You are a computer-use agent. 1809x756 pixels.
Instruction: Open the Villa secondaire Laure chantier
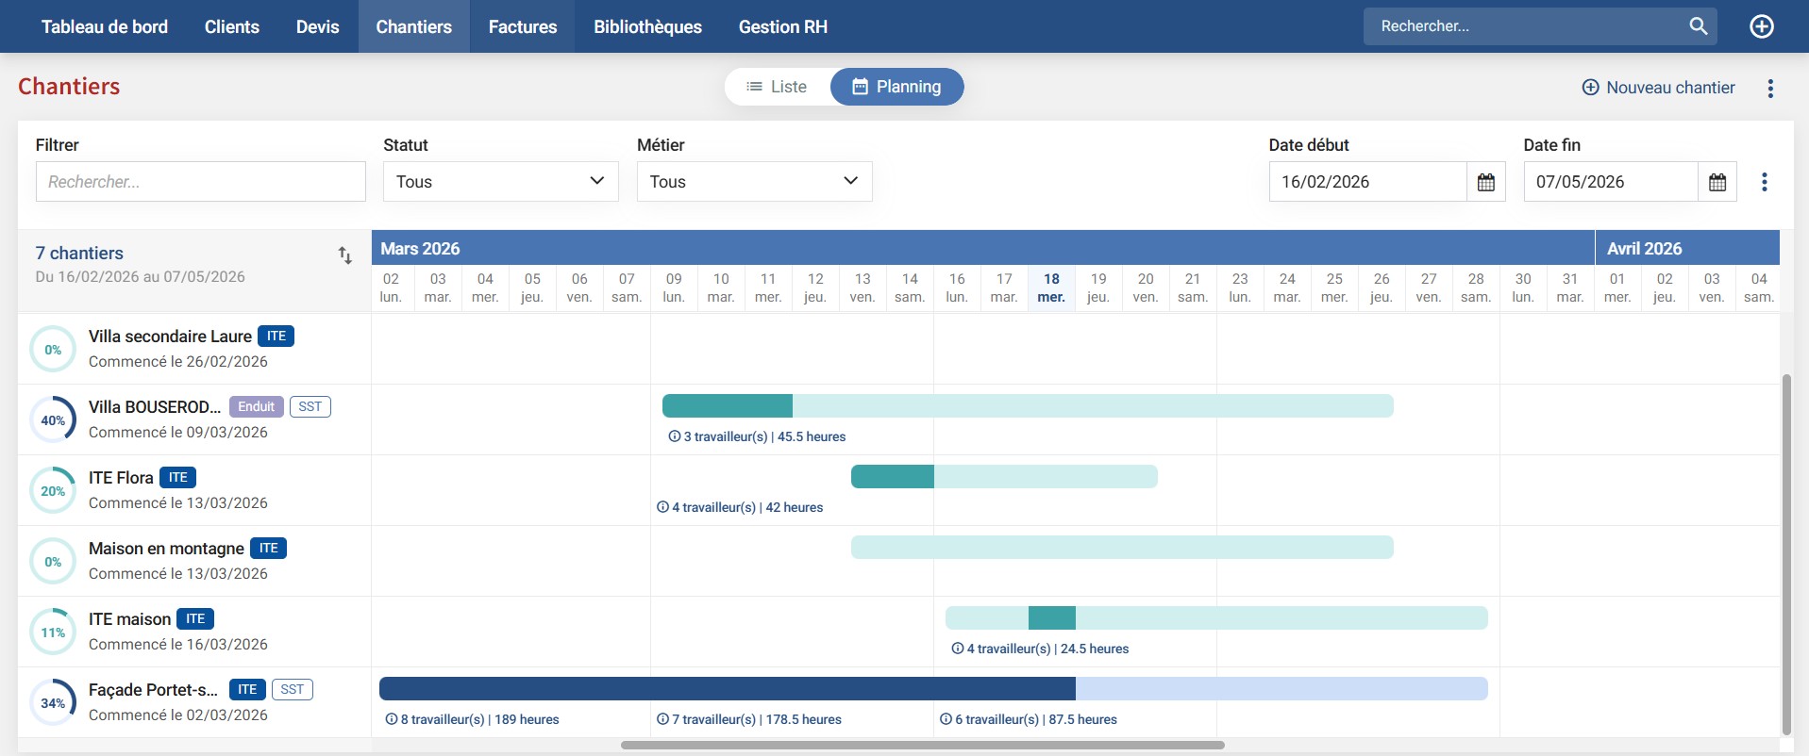click(x=170, y=337)
